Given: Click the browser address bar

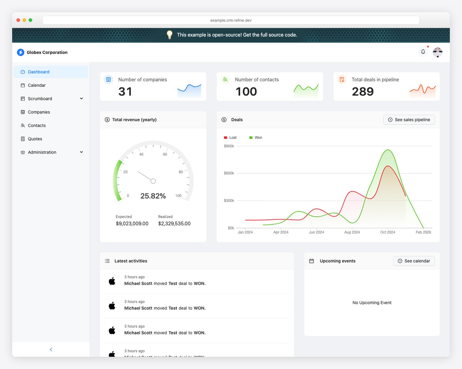Looking at the screenshot, I should [231, 20].
